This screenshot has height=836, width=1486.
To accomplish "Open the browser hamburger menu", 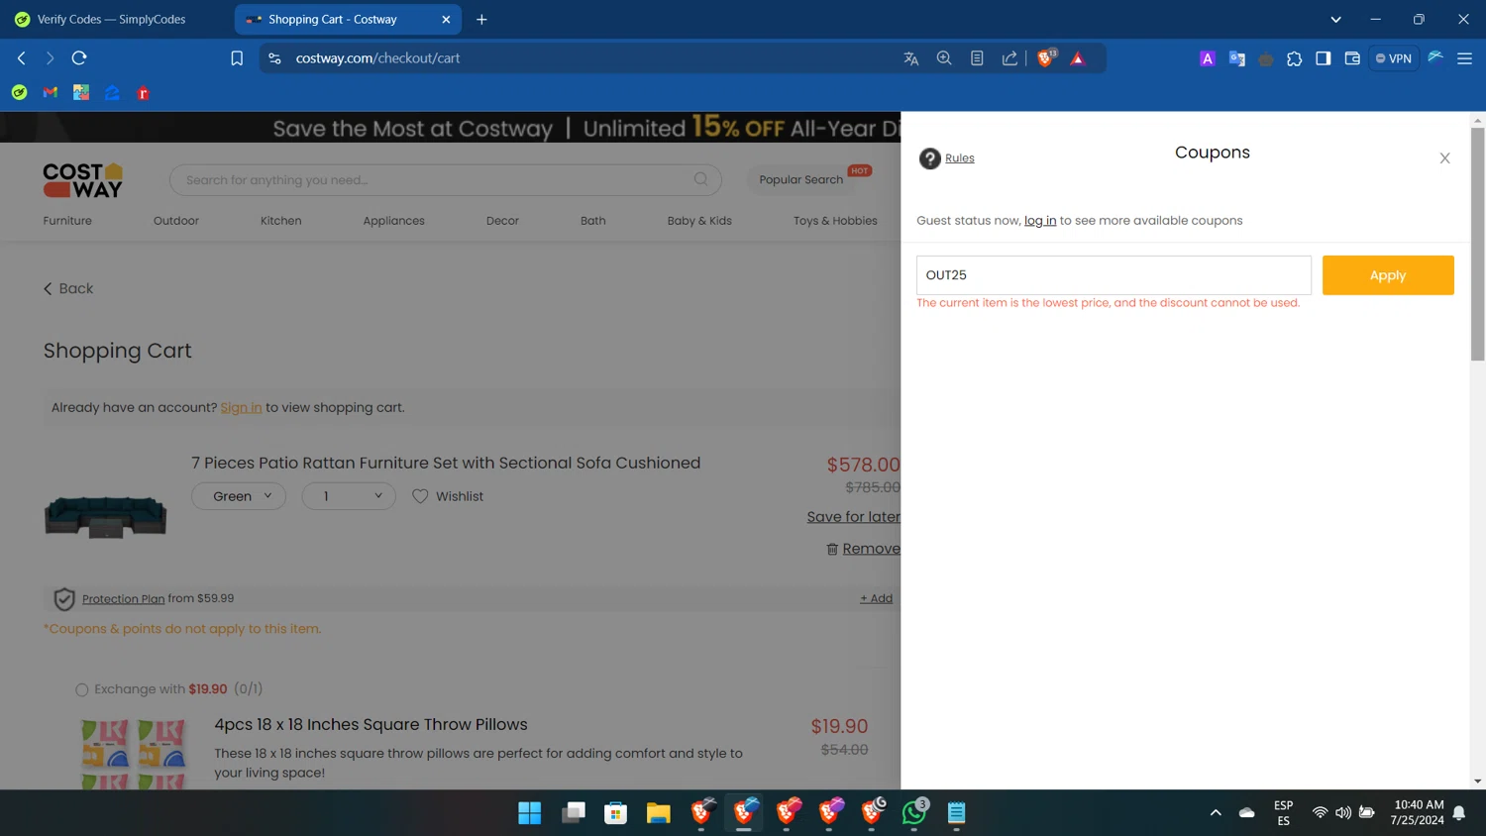I will (1464, 58).
